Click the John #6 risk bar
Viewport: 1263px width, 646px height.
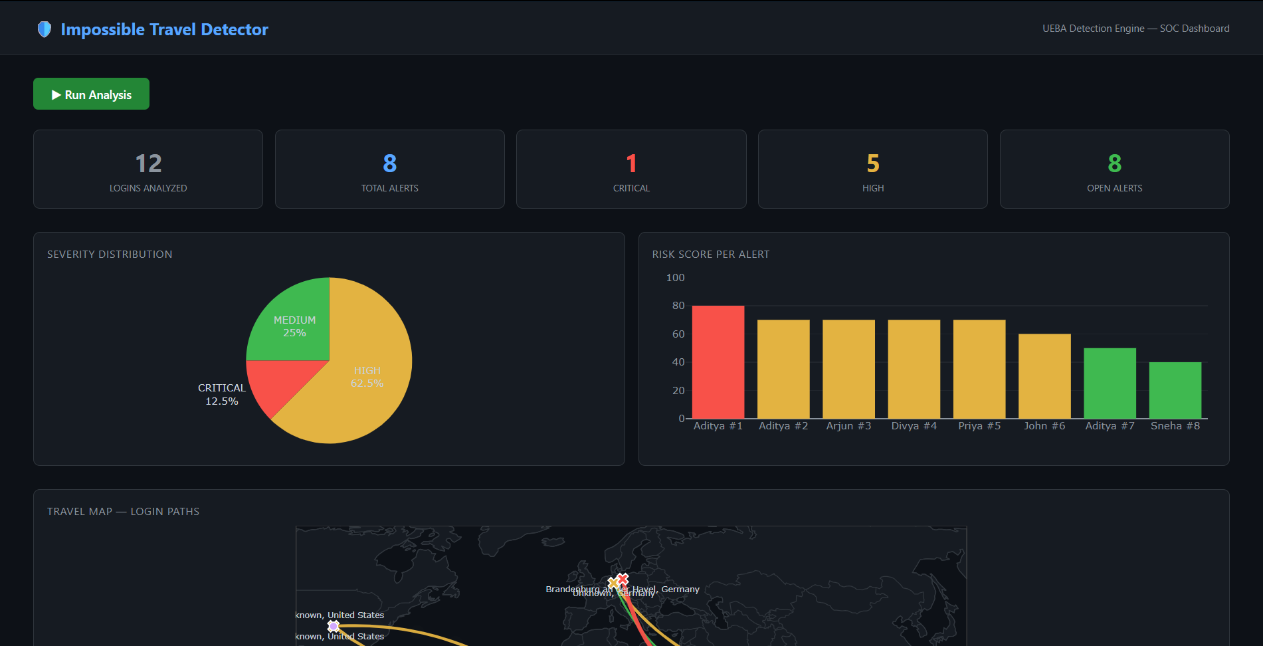[x=1044, y=376]
